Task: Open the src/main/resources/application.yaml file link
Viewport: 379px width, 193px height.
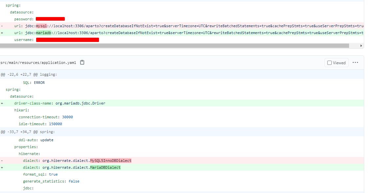Action: tap(38, 63)
